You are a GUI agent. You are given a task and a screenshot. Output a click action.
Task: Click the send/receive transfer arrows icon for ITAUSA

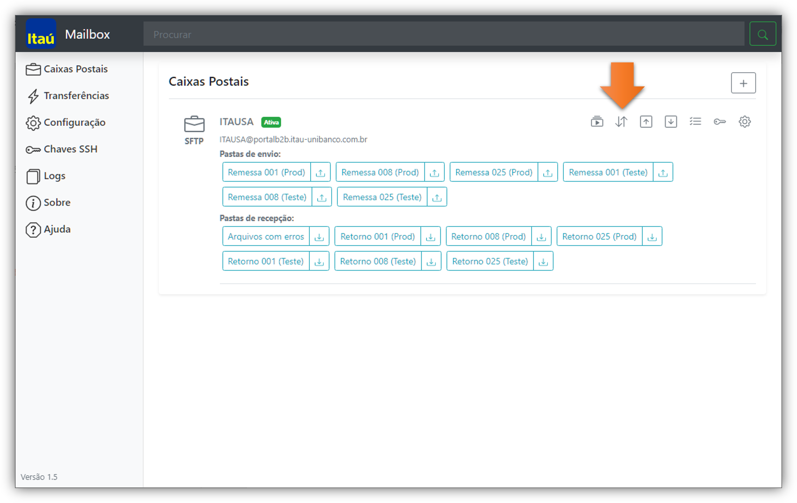[x=621, y=122]
